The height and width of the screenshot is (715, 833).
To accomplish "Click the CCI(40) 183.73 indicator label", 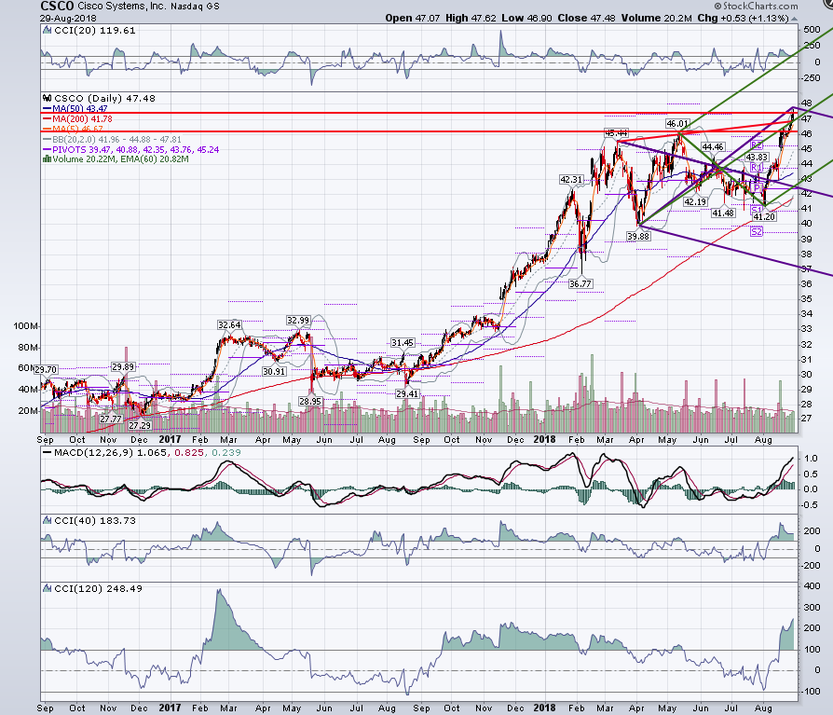I will click(95, 520).
